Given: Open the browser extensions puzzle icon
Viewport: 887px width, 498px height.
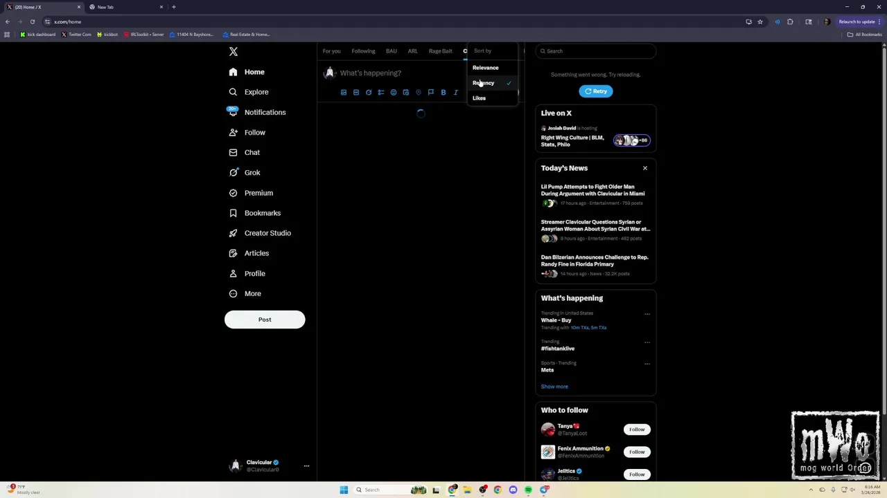Looking at the screenshot, I should [x=790, y=21].
